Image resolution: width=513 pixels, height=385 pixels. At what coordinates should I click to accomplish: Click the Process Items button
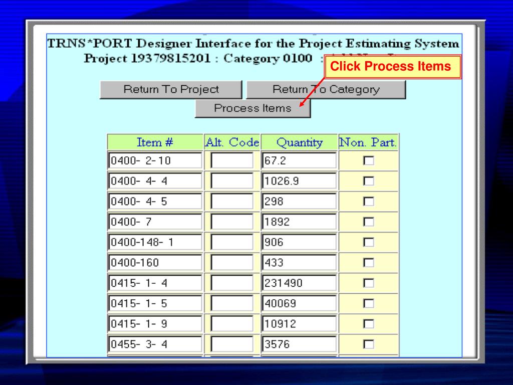click(x=252, y=108)
